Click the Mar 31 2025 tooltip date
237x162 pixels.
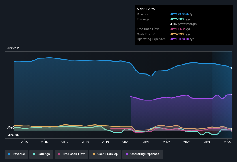pyautogui.click(x=146, y=9)
